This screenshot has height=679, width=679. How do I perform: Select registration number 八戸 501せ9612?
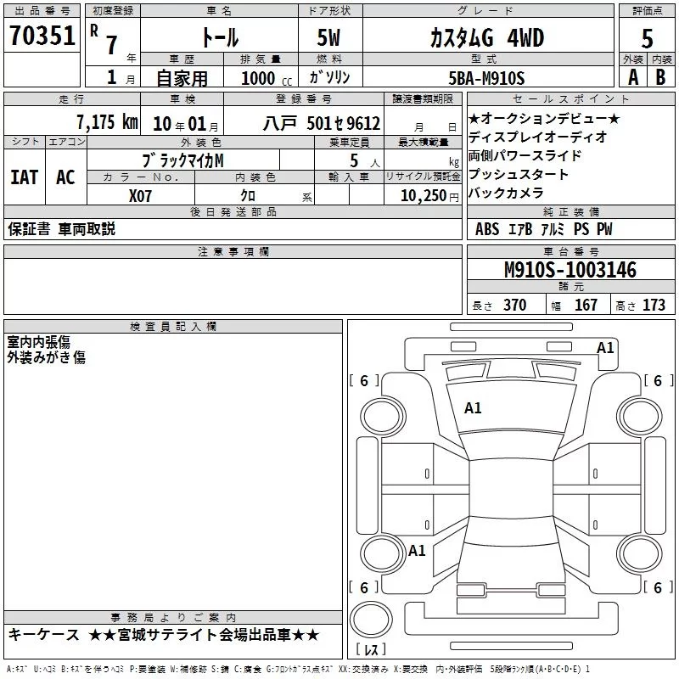point(322,123)
